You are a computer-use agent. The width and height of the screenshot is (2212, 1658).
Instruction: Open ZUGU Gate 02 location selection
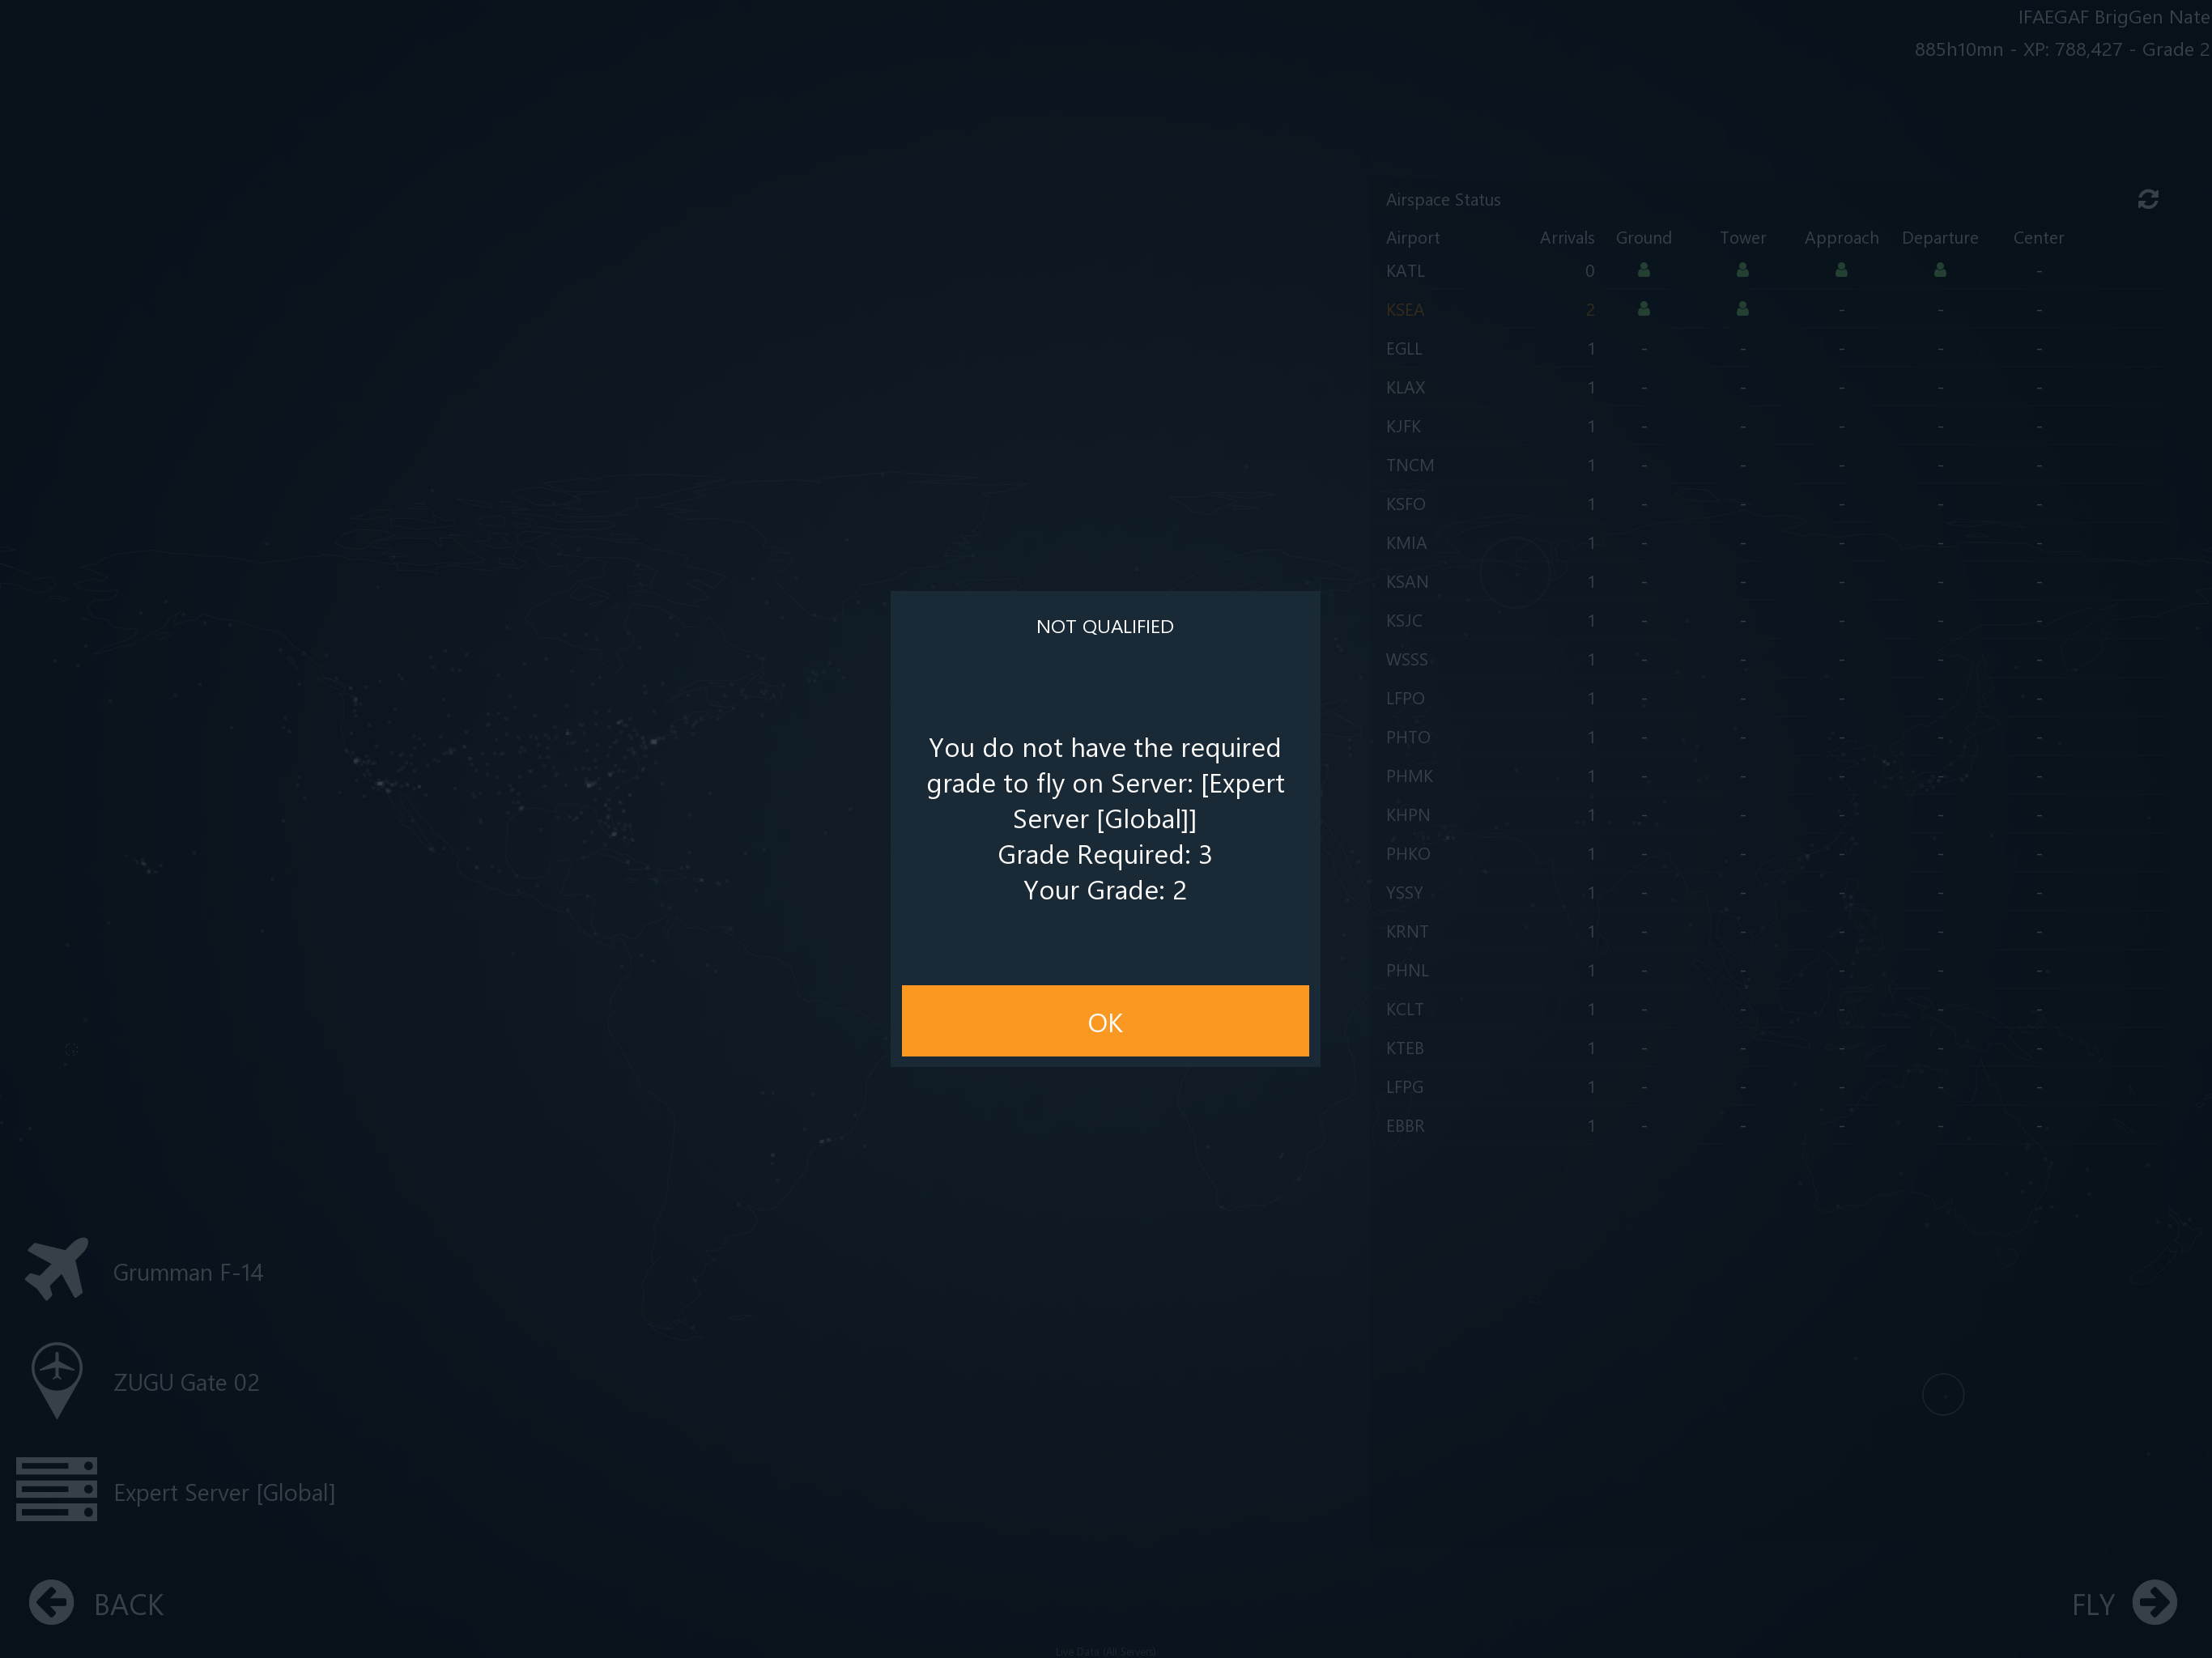click(x=186, y=1382)
